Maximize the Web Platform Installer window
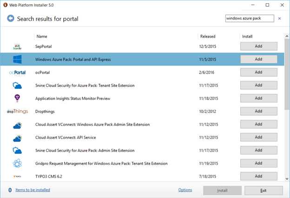 pos(267,5)
